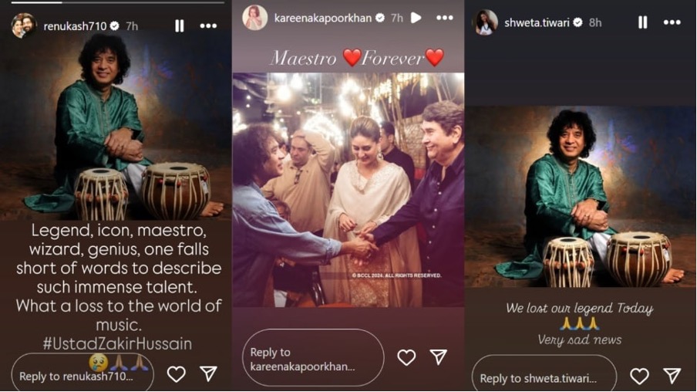Click the story progress bar on renukash710

(118, 2)
